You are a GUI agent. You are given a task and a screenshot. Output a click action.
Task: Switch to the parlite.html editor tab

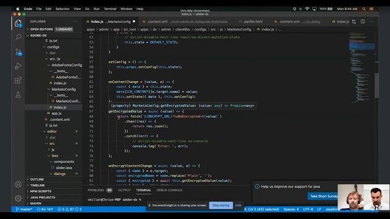pos(253,22)
